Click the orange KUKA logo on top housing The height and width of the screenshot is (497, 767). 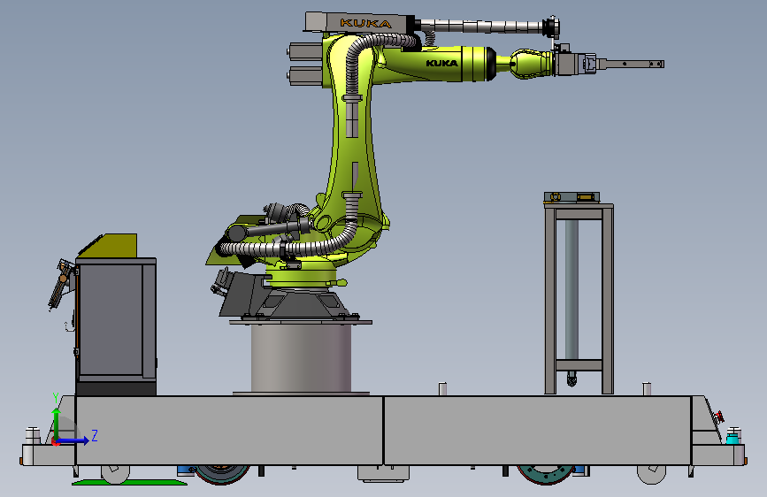point(366,23)
